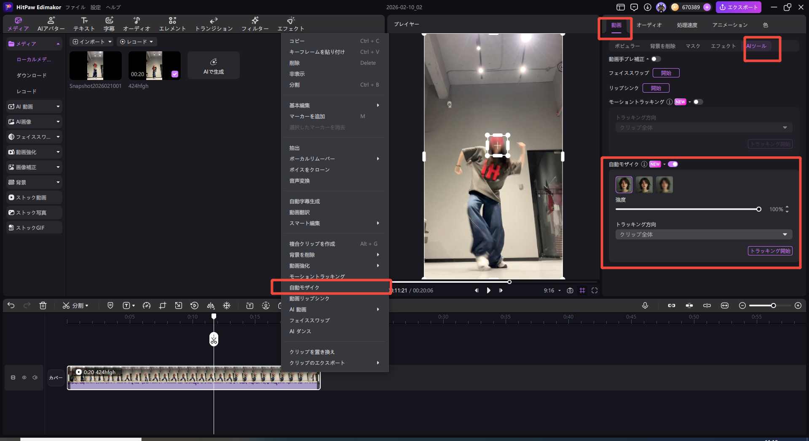Open the AI Avatar panel

coord(51,24)
